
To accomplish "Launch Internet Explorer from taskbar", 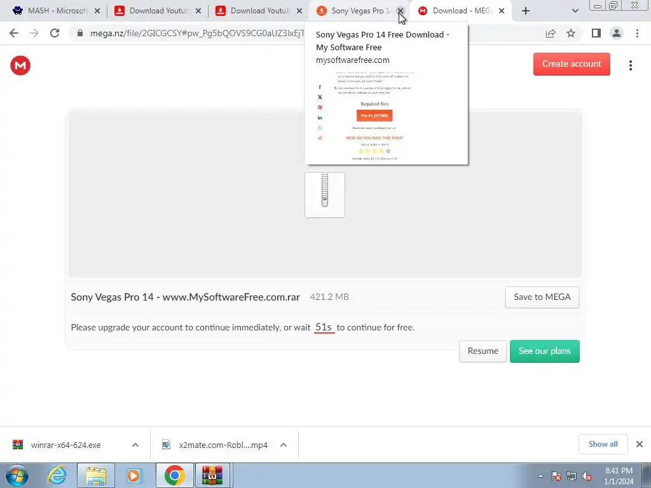I will click(x=57, y=475).
